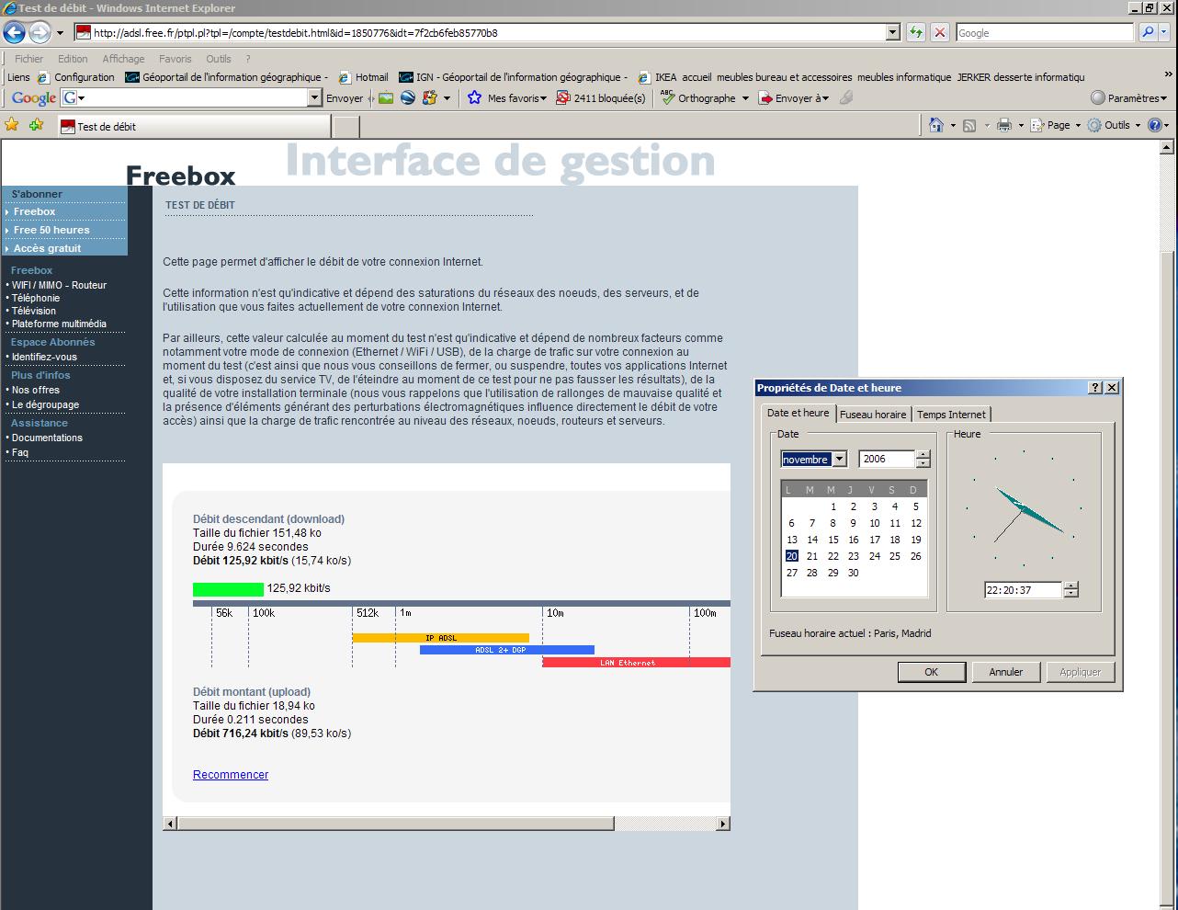Select day 25 in the calendar
The image size is (1178, 910).
click(x=895, y=556)
